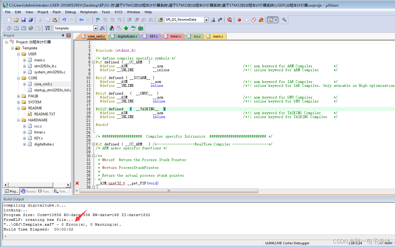Click the Save All icon
Image resolution: width=395 pixels, height=247 pixels.
[31, 20]
